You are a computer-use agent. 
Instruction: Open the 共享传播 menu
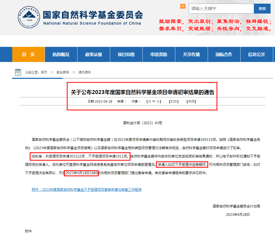click(191, 54)
